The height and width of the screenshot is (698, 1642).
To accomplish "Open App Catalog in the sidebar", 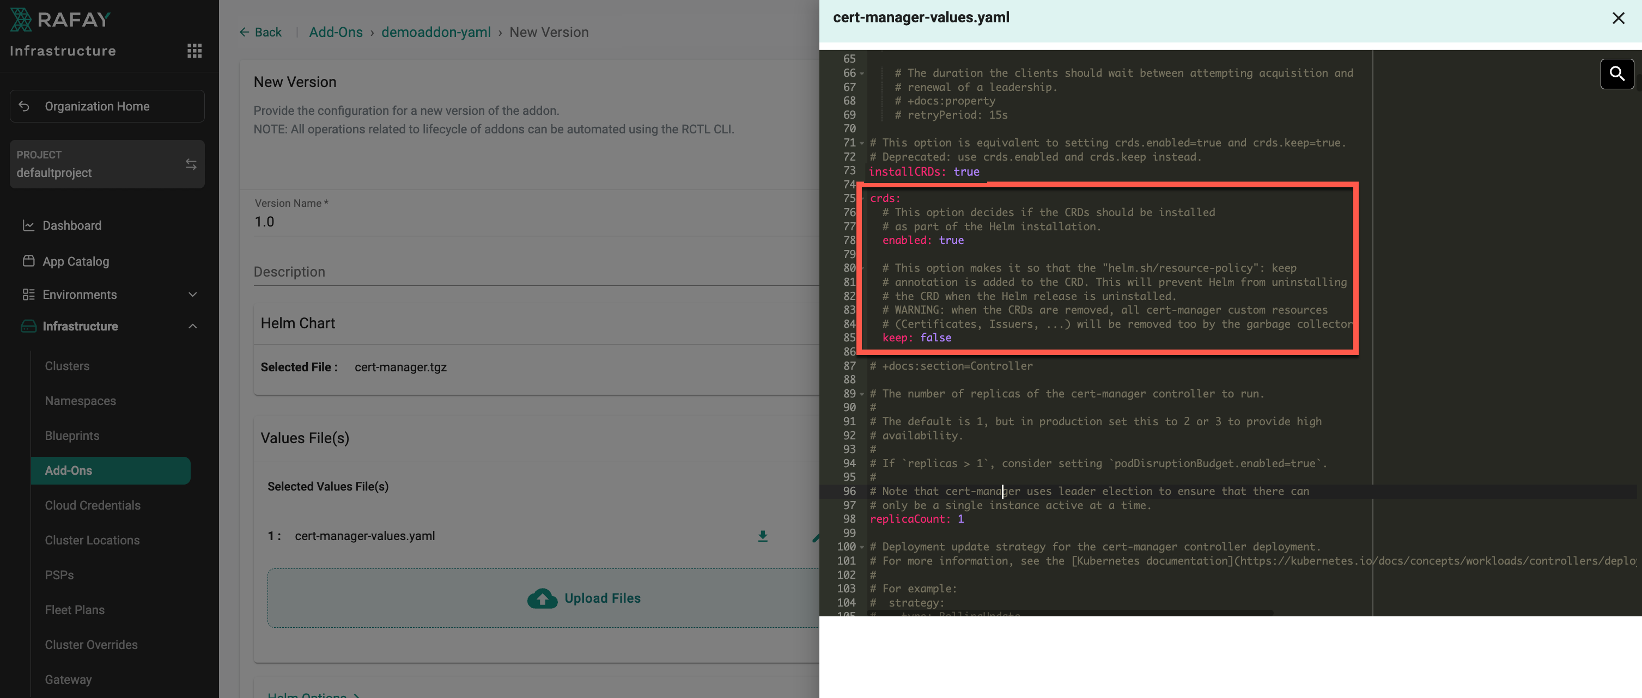I will [76, 261].
